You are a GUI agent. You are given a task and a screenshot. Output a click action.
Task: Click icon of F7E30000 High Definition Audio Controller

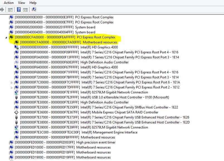click(x=16, y=102)
